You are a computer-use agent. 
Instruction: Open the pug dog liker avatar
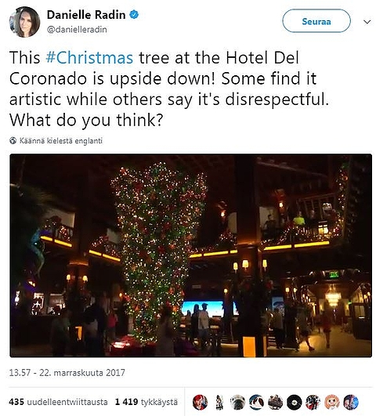[237, 402]
